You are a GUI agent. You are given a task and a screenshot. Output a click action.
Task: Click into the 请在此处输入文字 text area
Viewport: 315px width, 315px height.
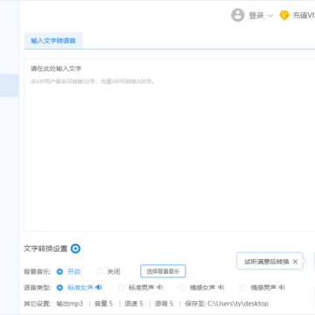pyautogui.click(x=169, y=145)
